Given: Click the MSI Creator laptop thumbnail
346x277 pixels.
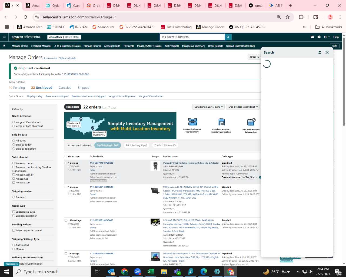Looking at the screenshot, I should point(155,190).
